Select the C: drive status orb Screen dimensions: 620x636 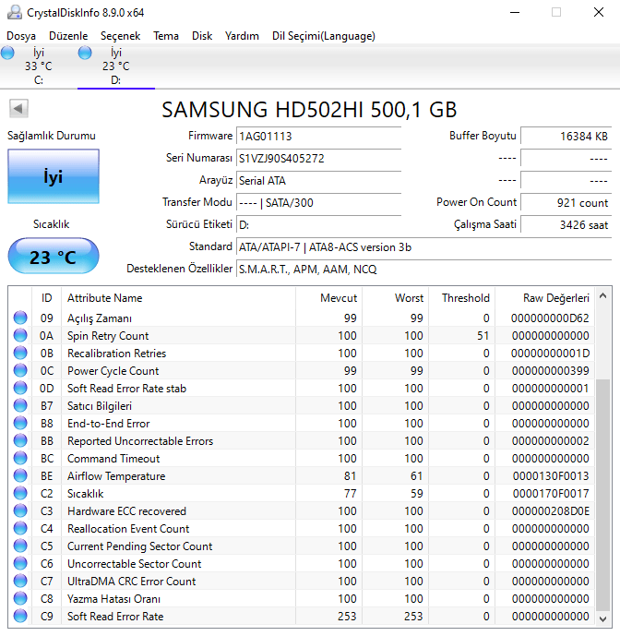point(8,54)
